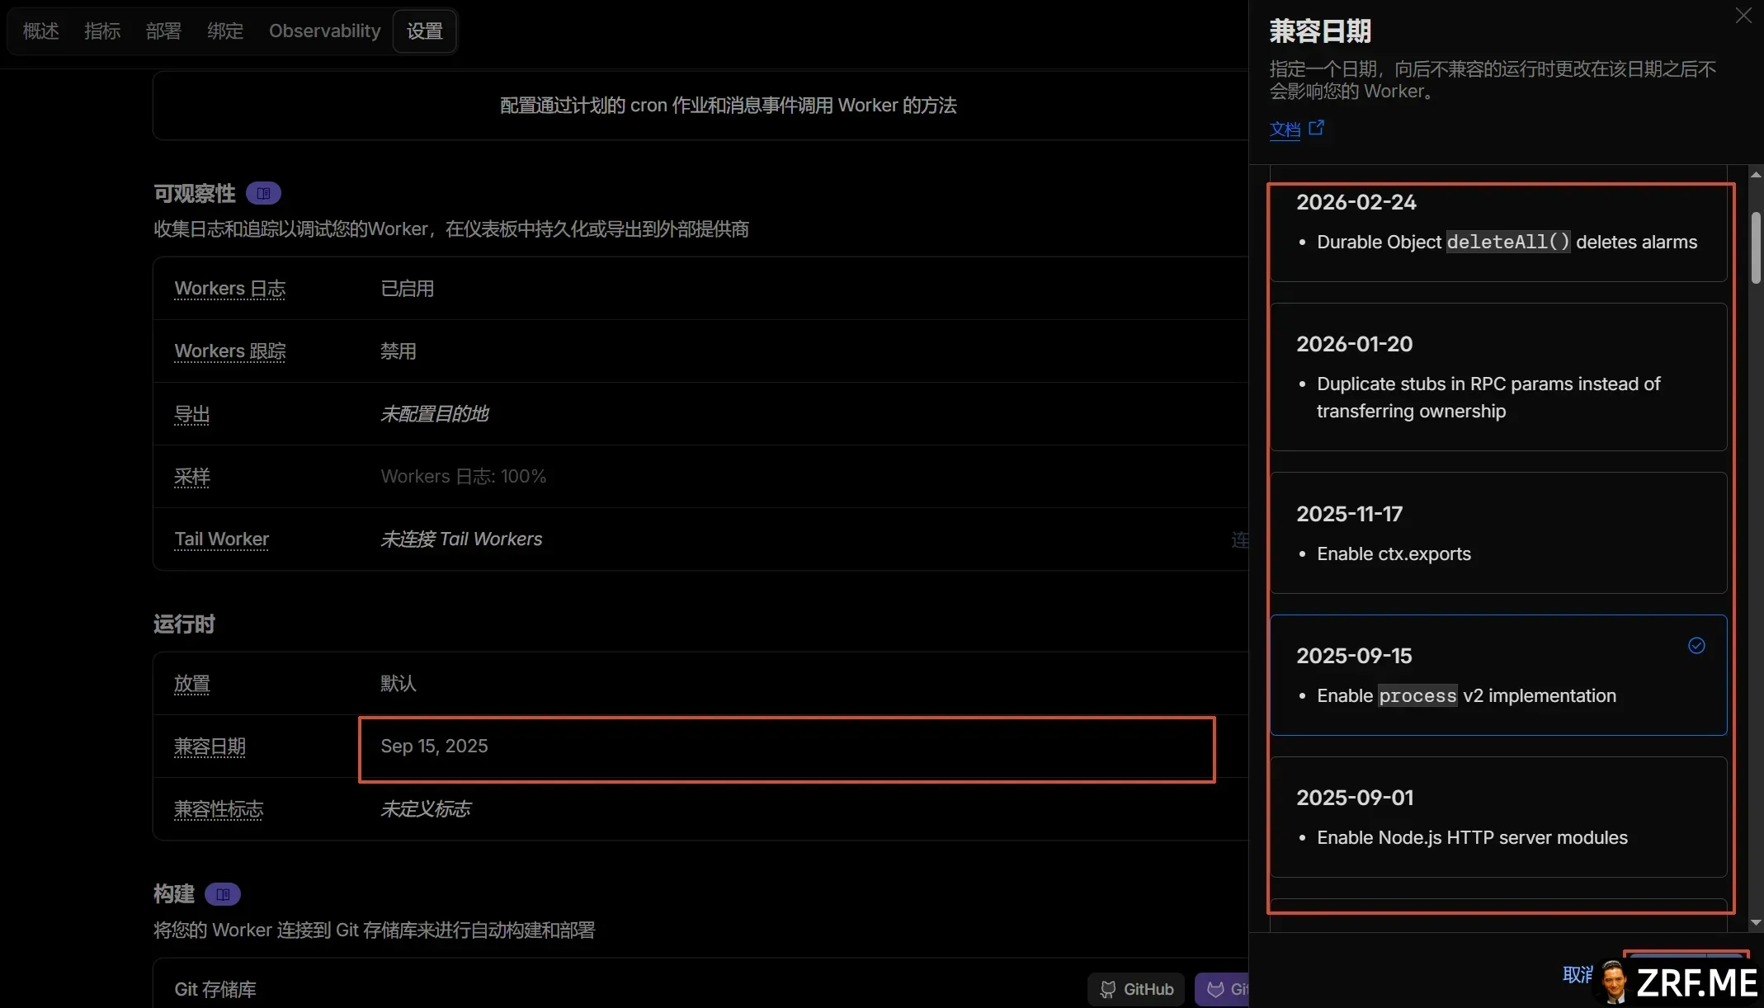
Task: Click the date list scrollbar thumb
Action: click(x=1756, y=247)
